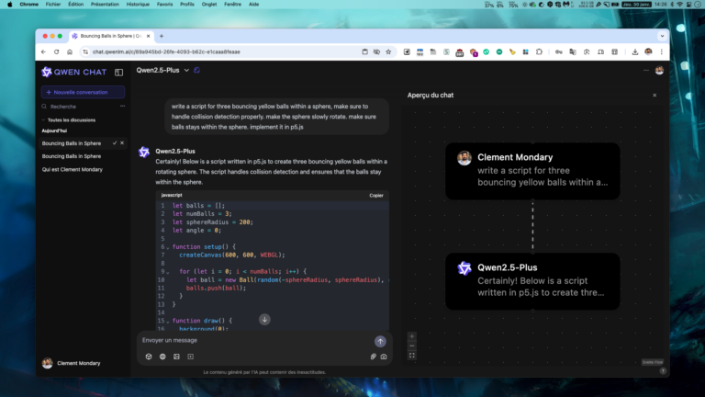Click the help question mark button
Viewport: 705px width, 397px height.
tap(663, 371)
